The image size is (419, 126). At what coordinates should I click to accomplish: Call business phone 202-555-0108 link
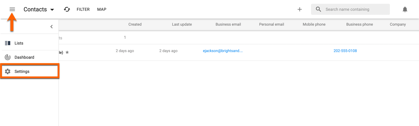[345, 51]
